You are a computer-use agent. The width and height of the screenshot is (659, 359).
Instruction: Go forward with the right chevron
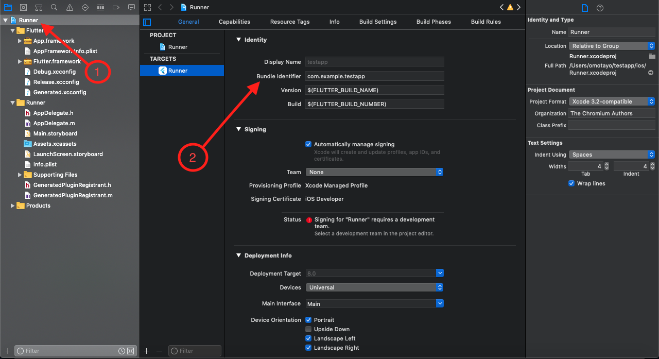[x=171, y=7]
